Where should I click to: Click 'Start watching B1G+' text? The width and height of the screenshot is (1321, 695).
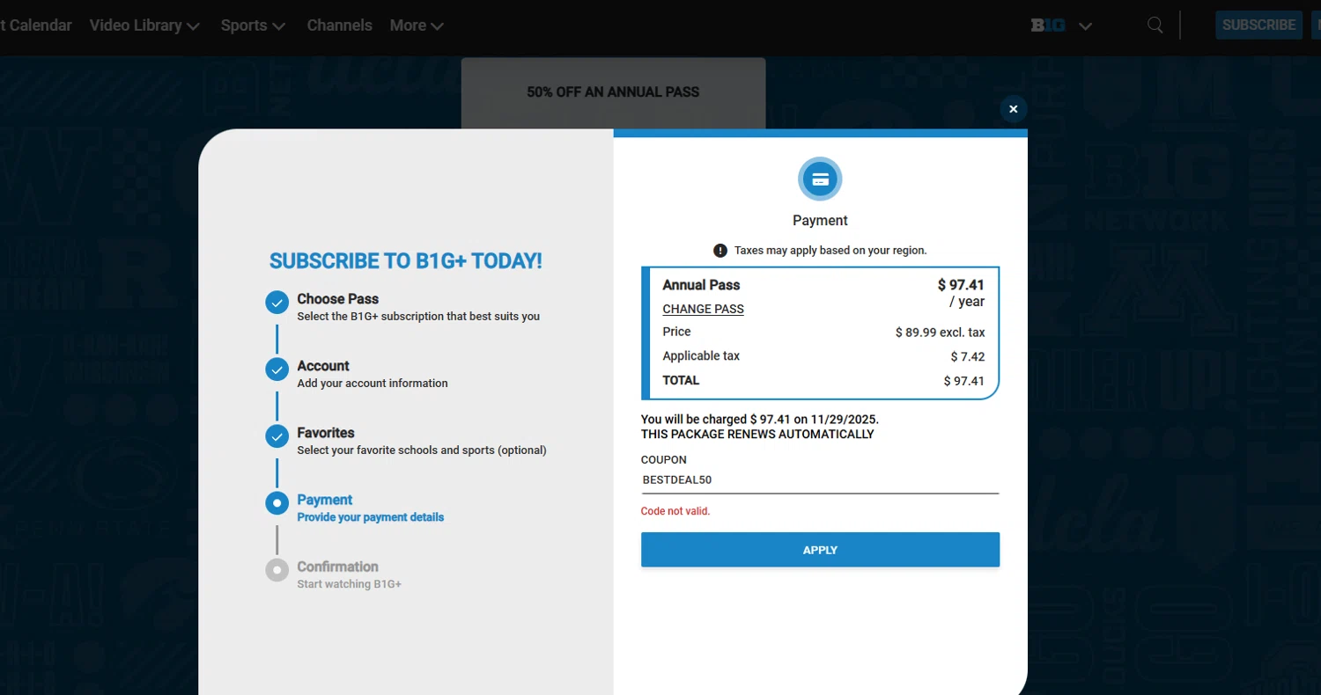coord(350,584)
